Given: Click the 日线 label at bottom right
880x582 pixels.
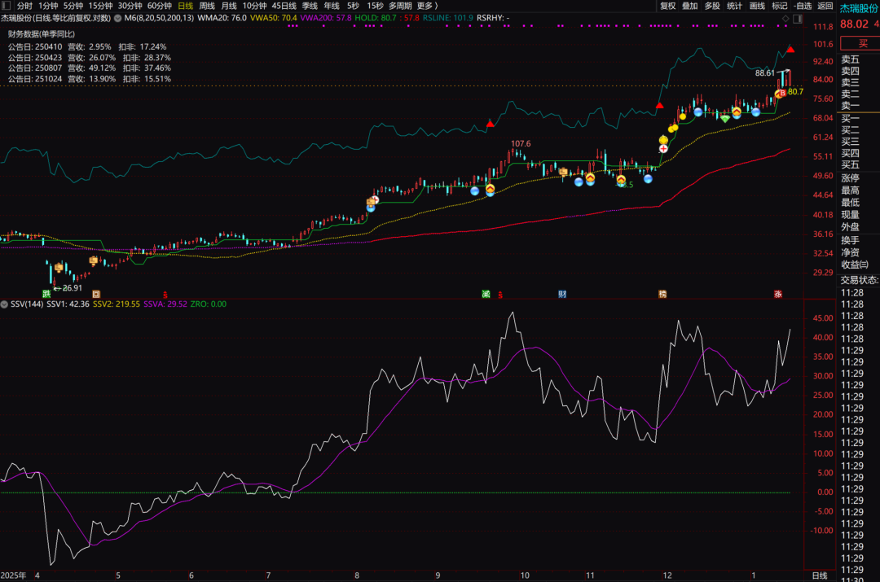Looking at the screenshot, I should pos(820,575).
